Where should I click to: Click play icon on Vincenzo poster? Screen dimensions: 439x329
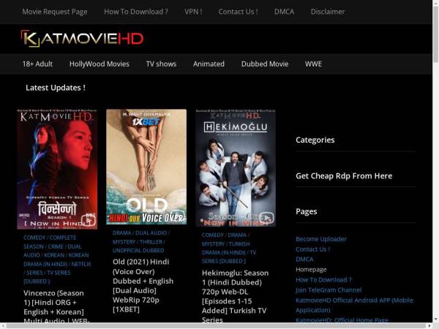pos(89,220)
